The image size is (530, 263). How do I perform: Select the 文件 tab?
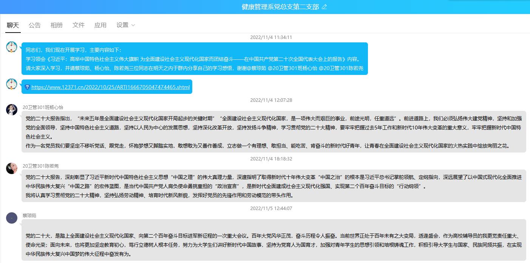coord(79,25)
